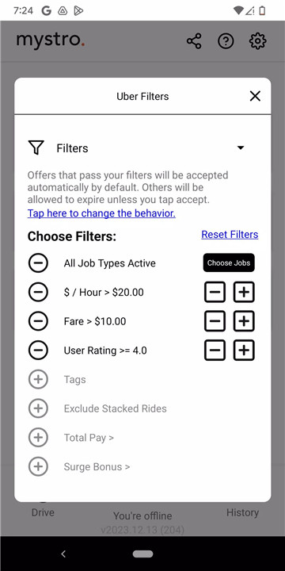This screenshot has width=285, height=571.
Task: Increase the Fare minimum amount
Action: (x=244, y=321)
